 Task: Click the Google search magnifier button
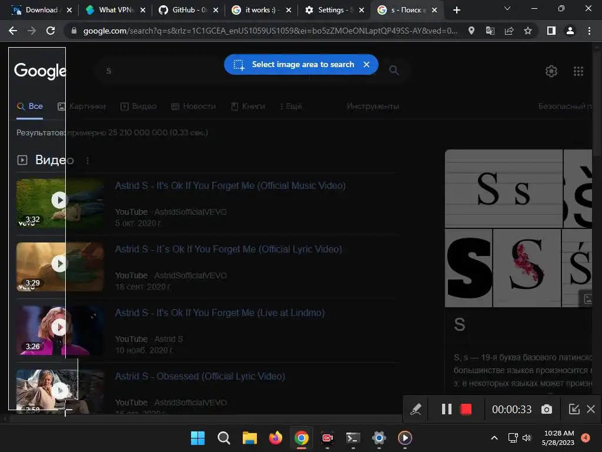394,71
